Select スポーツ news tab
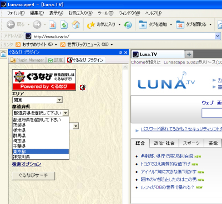The height and width of the screenshot is (204, 222). [191, 143]
